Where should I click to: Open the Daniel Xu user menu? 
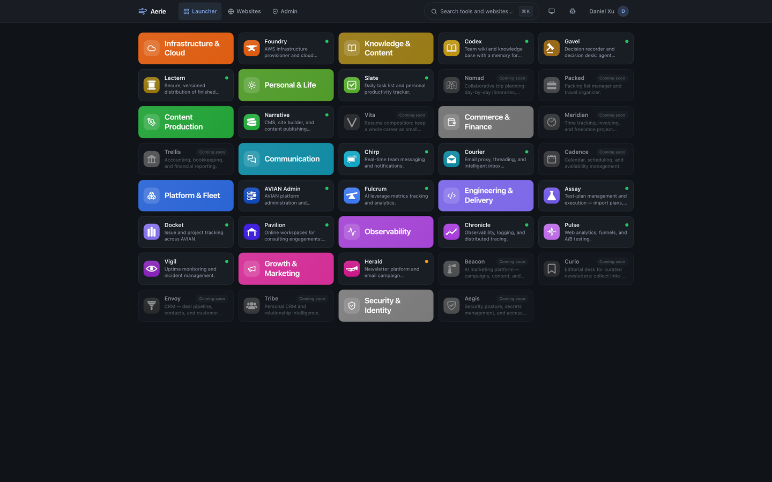608,11
